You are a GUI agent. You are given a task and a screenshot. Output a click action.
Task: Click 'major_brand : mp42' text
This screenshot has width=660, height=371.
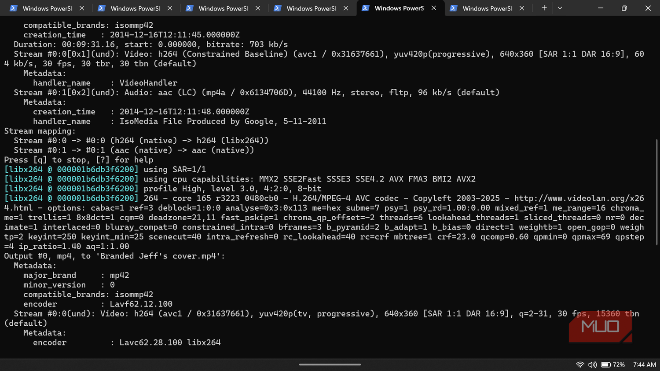pyautogui.click(x=76, y=276)
